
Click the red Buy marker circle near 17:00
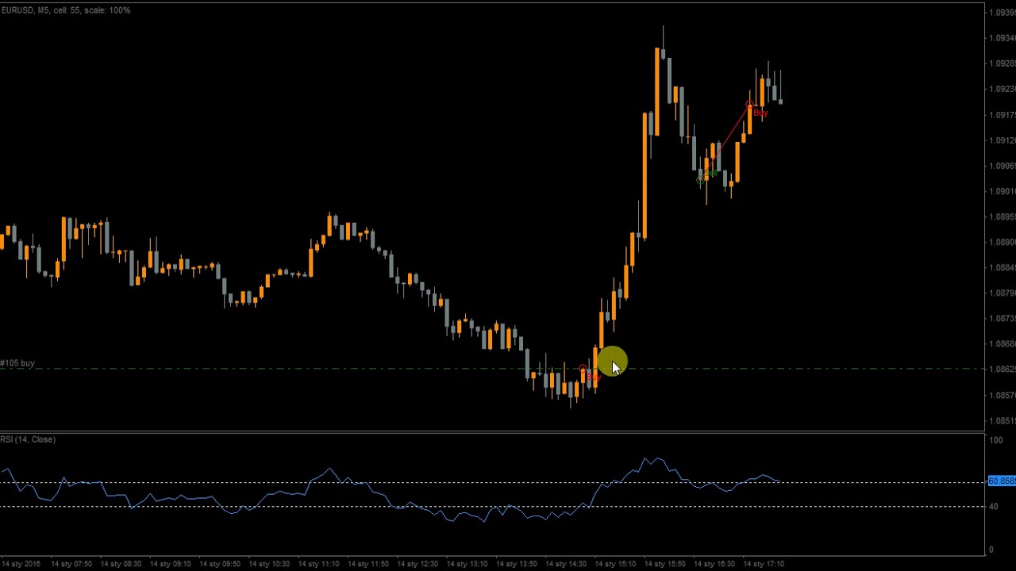[x=749, y=104]
